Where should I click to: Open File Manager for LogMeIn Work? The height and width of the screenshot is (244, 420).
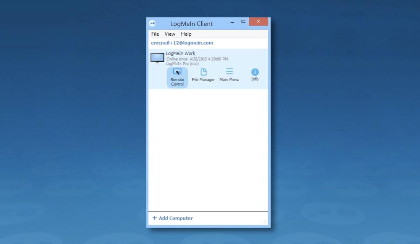click(x=203, y=75)
